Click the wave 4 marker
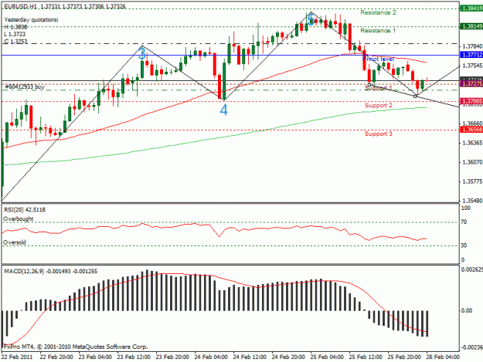The height and width of the screenshot is (362, 483). click(224, 109)
